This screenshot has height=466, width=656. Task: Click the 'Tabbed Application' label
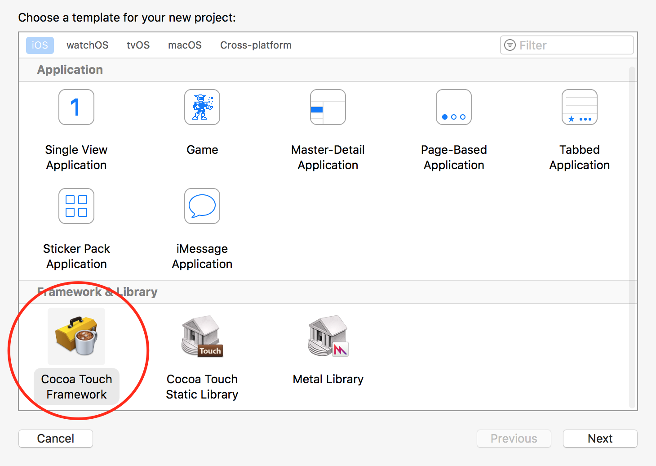[x=580, y=157]
